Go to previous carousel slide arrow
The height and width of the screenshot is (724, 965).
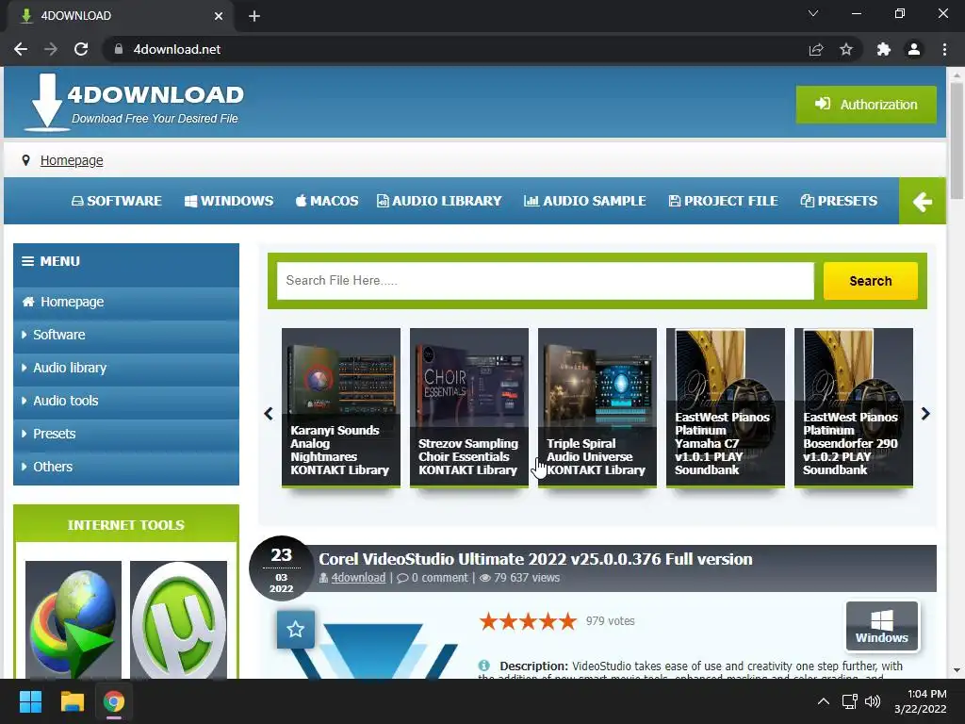[x=269, y=414]
